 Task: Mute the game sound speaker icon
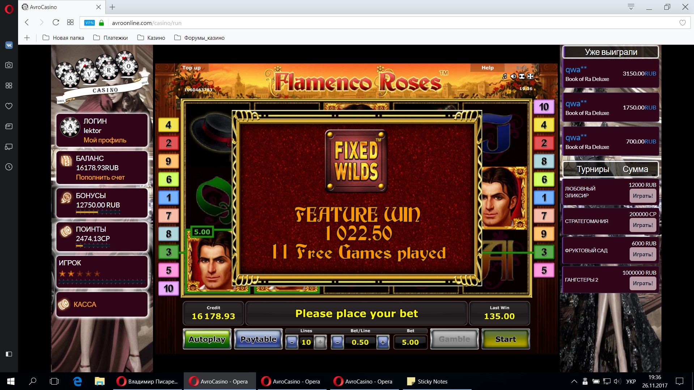coord(513,76)
